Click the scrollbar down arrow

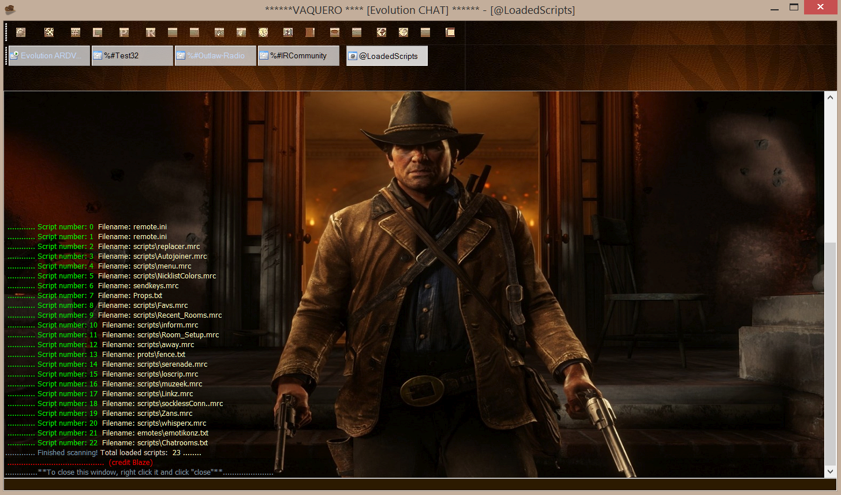click(x=830, y=471)
